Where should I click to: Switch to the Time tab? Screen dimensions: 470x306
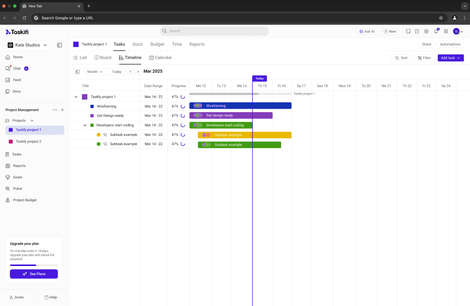coord(177,44)
